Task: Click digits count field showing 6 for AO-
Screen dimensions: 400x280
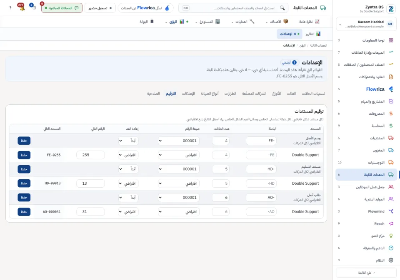Action: pos(221,198)
